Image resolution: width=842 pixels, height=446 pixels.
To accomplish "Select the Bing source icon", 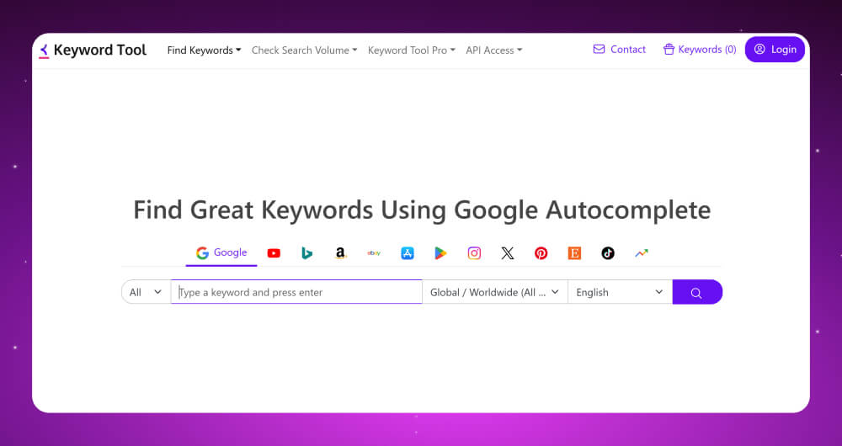I will (307, 253).
